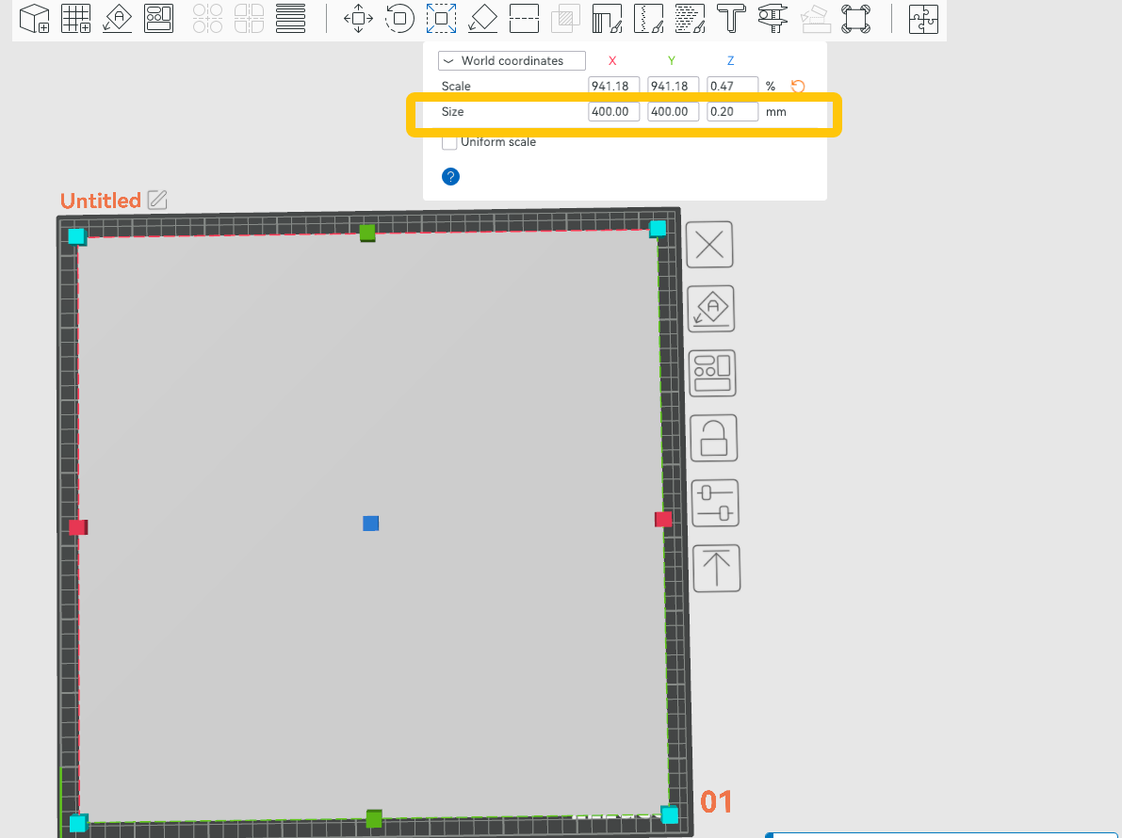Open the Text shape tool
Viewport: 1122px width, 838px height.
(x=731, y=19)
